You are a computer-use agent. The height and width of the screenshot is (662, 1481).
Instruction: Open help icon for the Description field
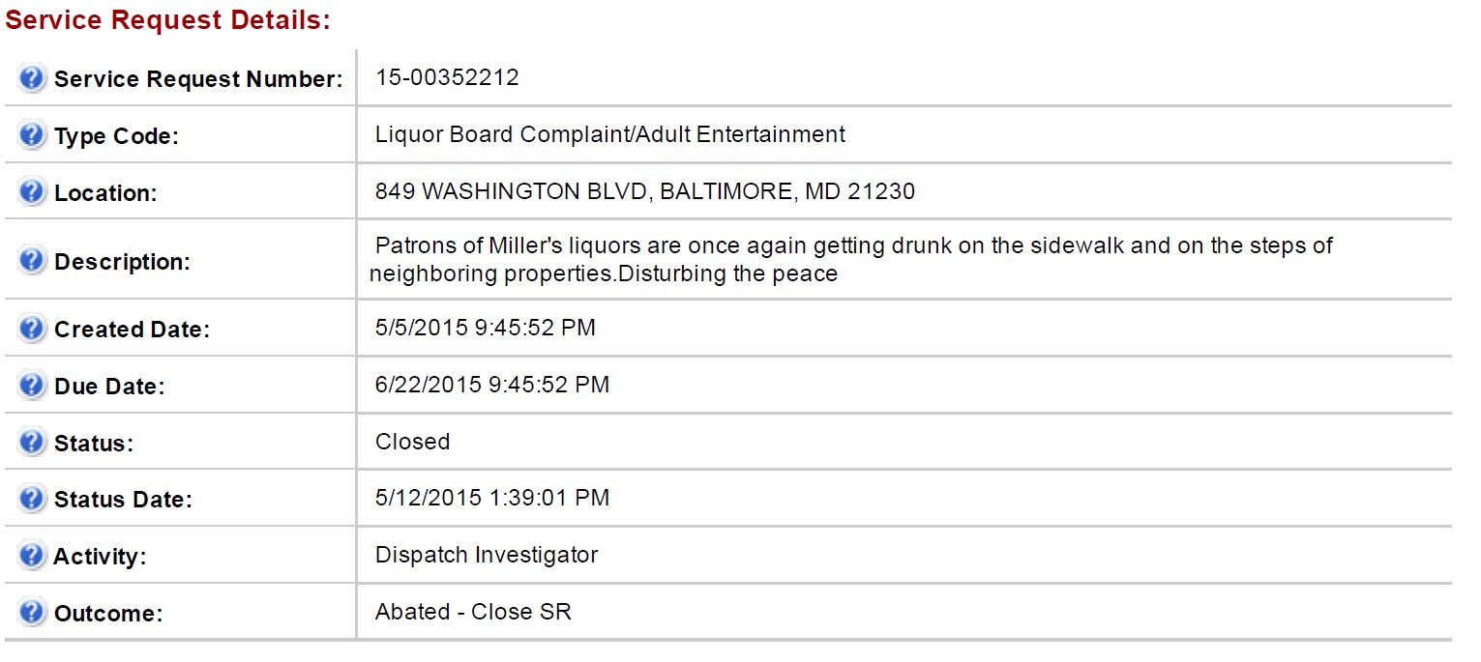(x=32, y=260)
